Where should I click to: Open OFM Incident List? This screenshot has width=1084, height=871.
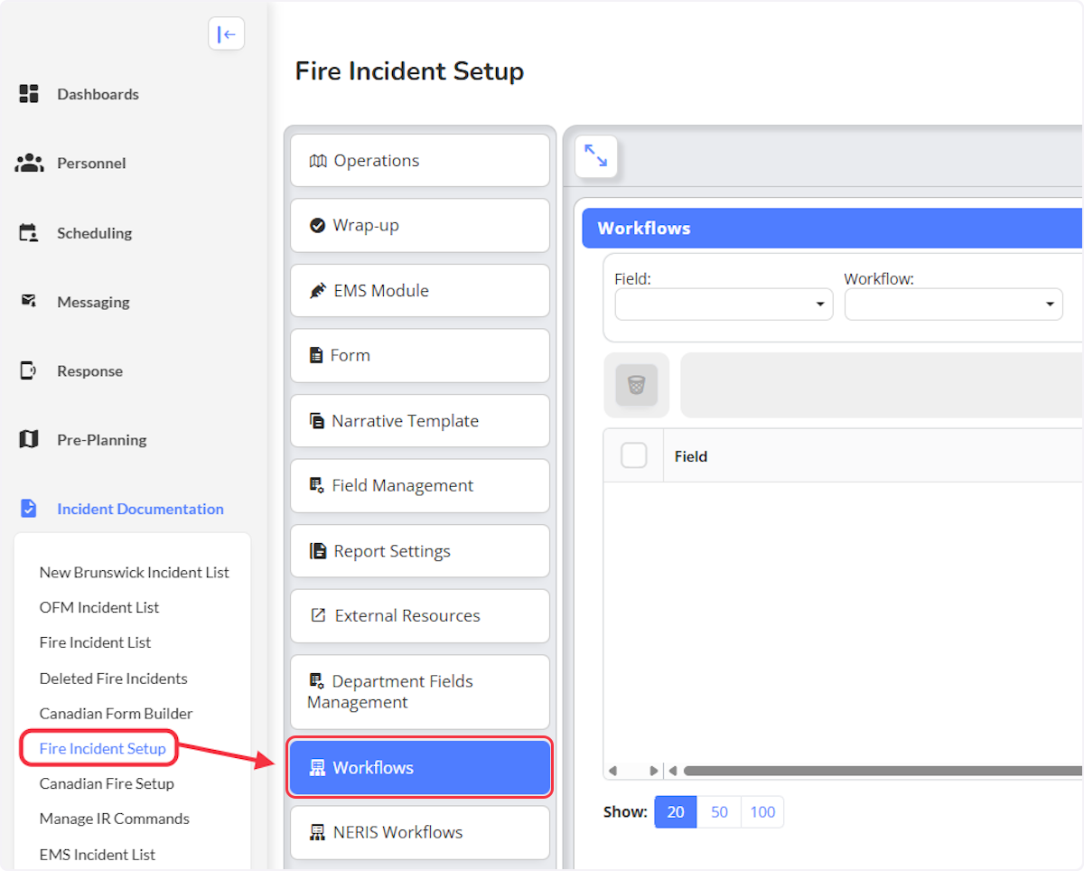click(99, 607)
